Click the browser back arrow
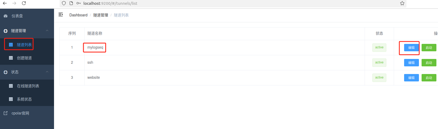The height and width of the screenshot is (129, 438). [5, 3]
